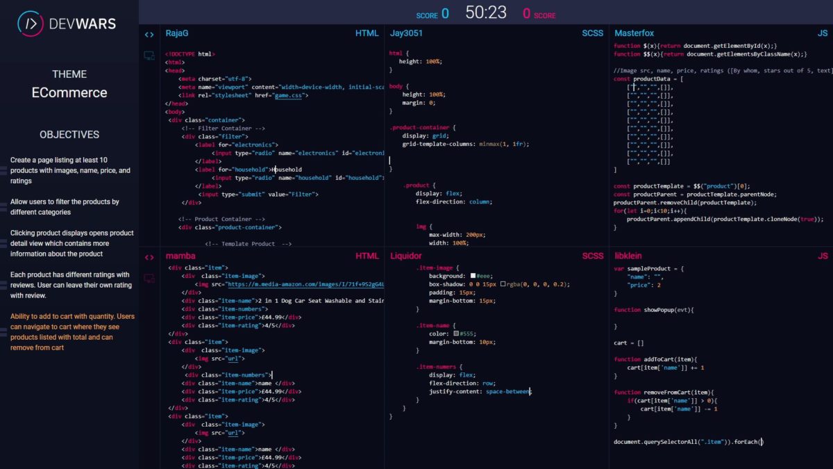
Task: Click the red team score
Action: (x=527, y=13)
